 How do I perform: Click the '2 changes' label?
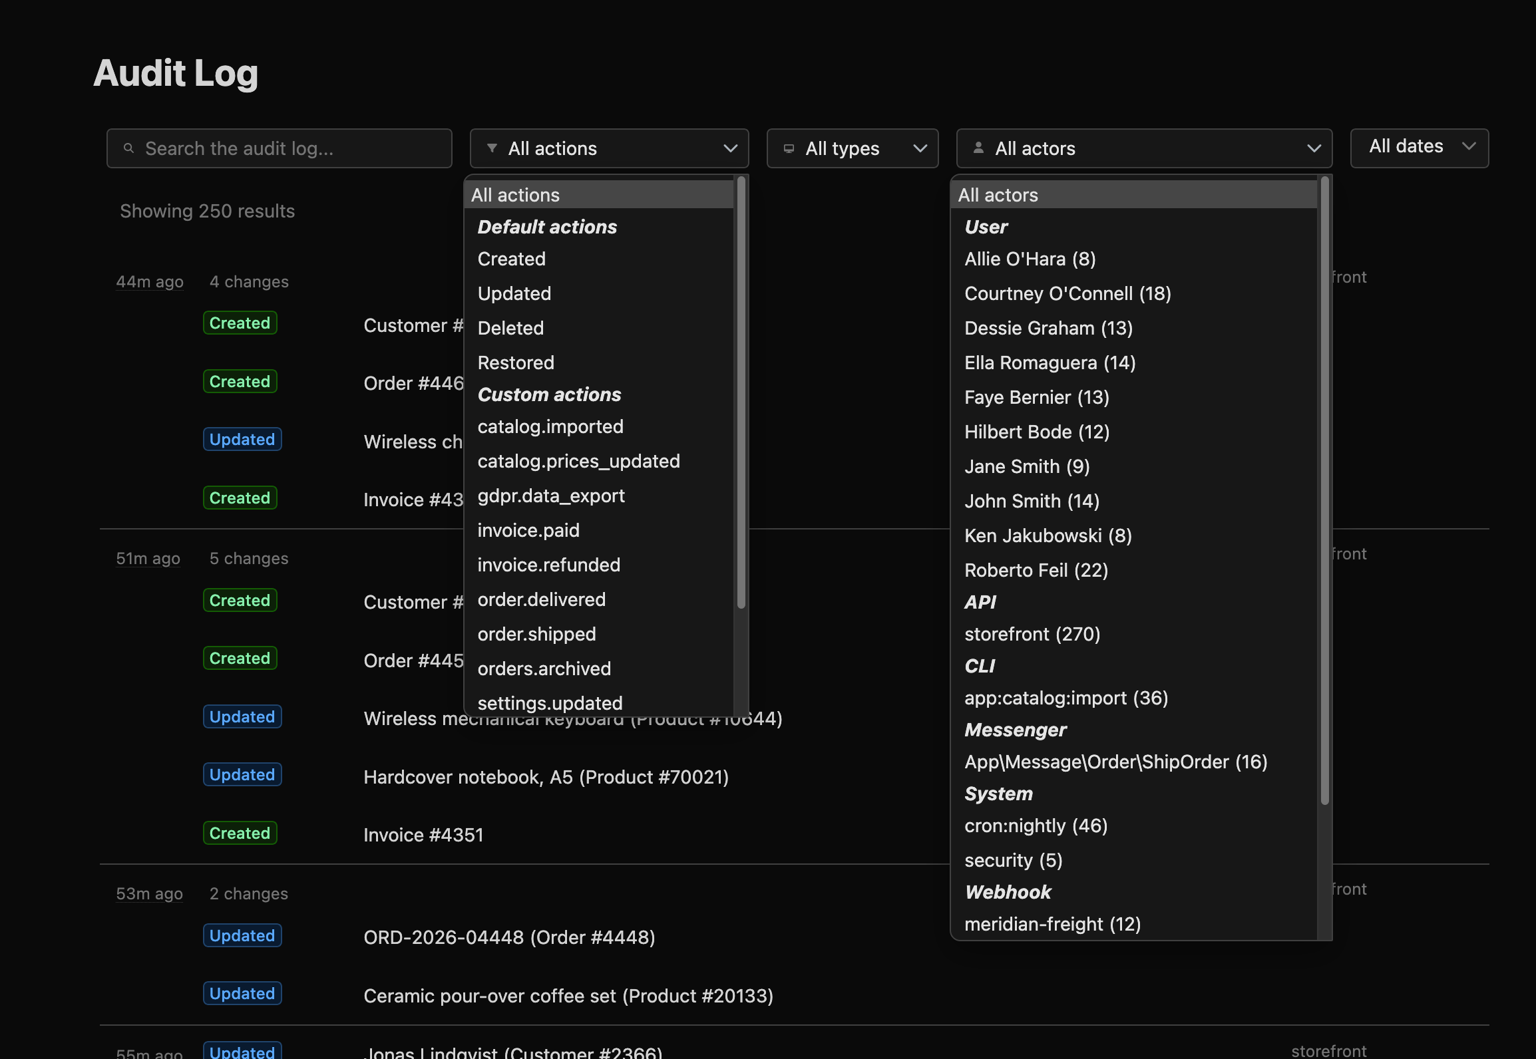click(x=248, y=893)
